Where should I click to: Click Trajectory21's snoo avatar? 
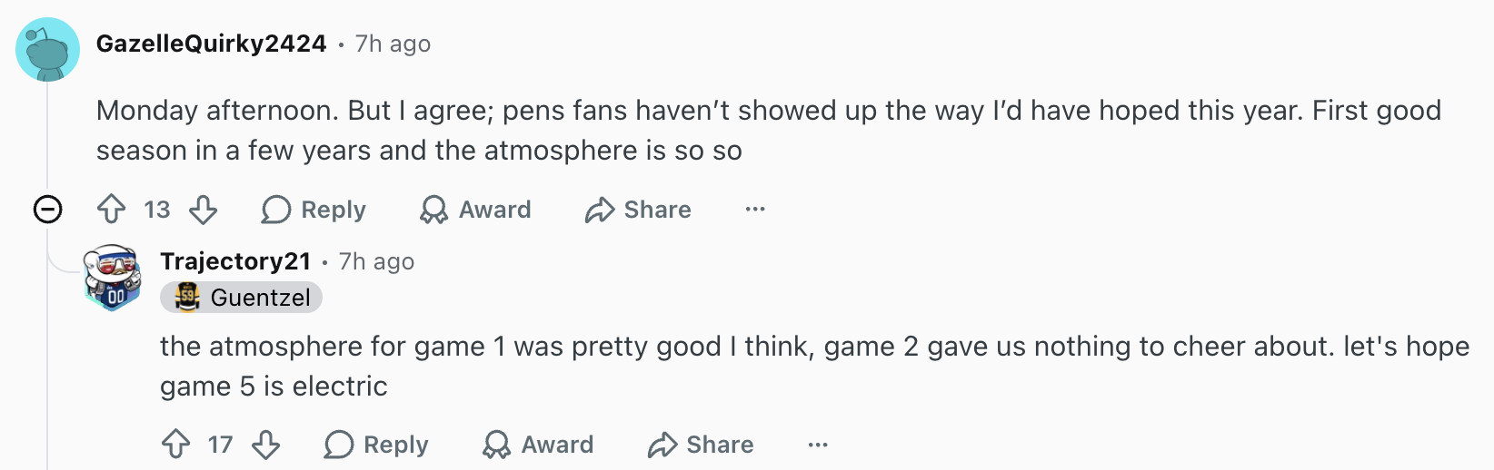click(x=113, y=278)
